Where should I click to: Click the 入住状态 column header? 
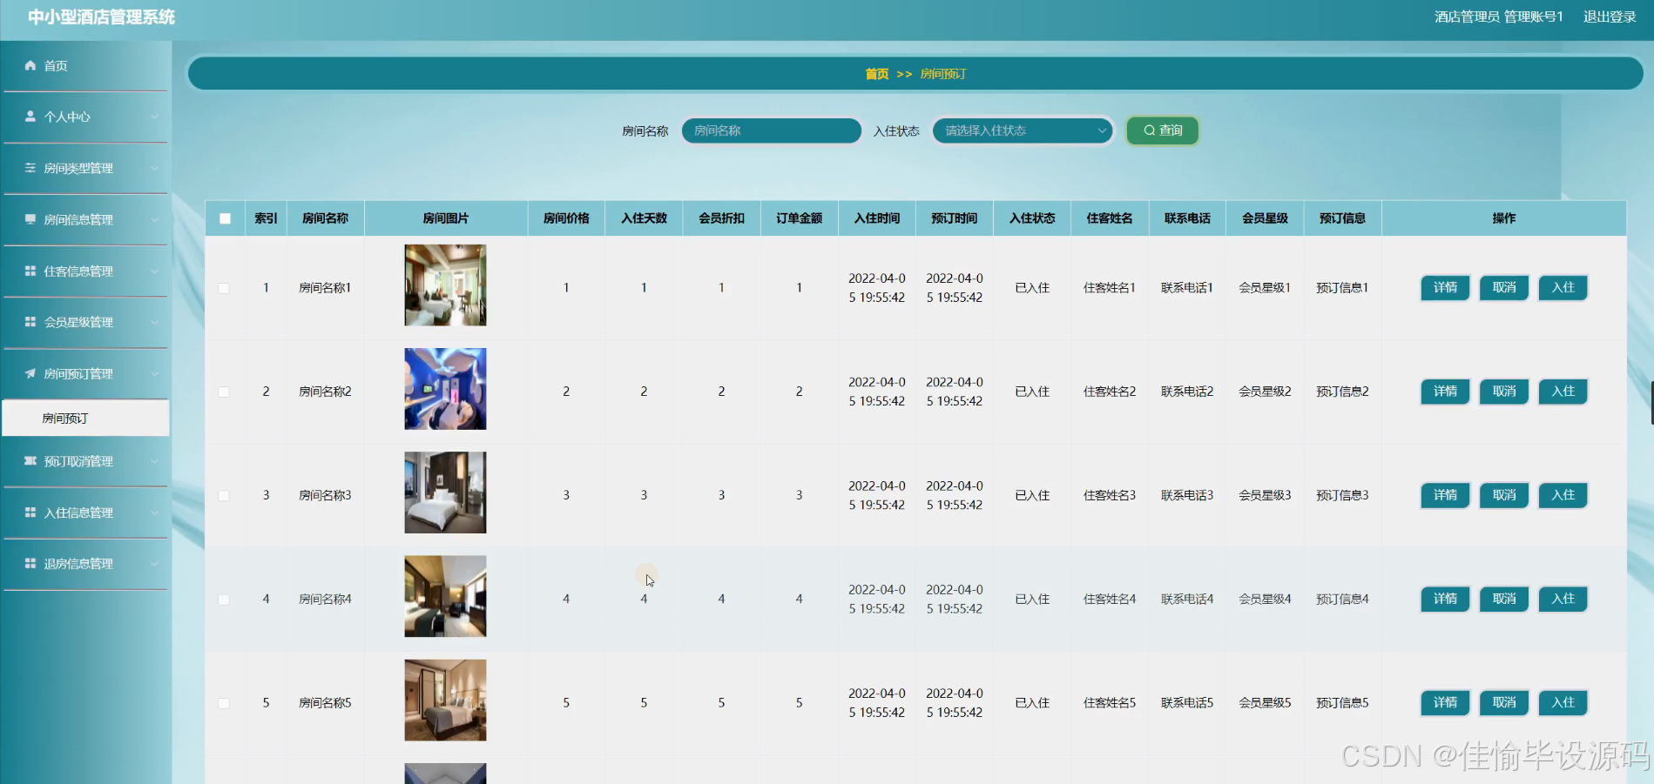1032,218
